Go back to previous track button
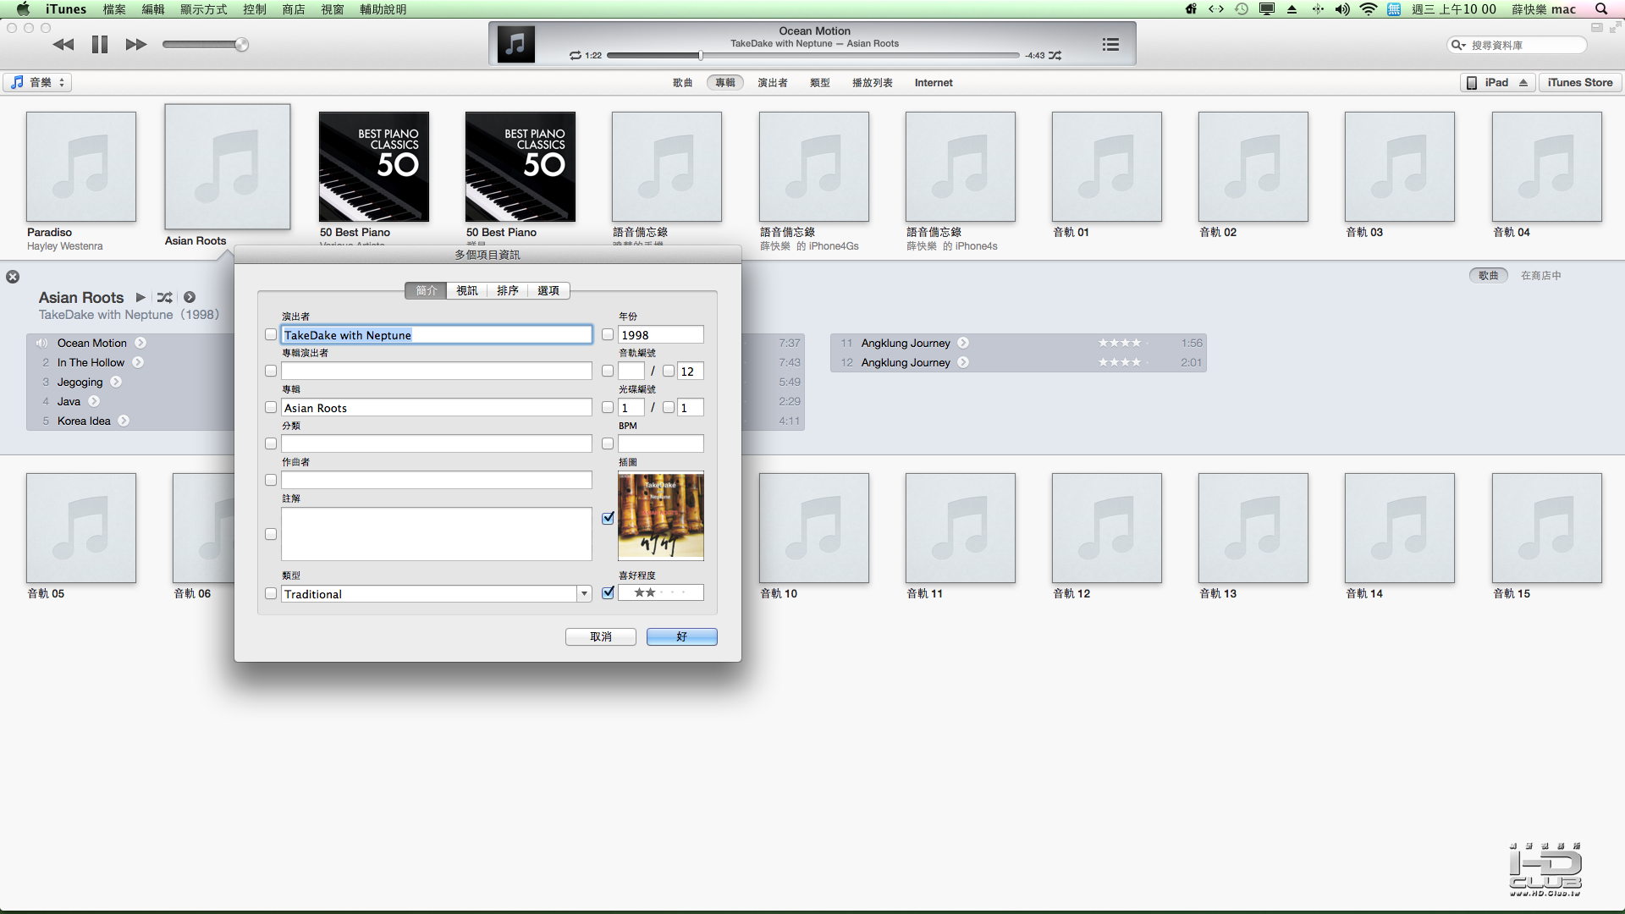 click(63, 45)
